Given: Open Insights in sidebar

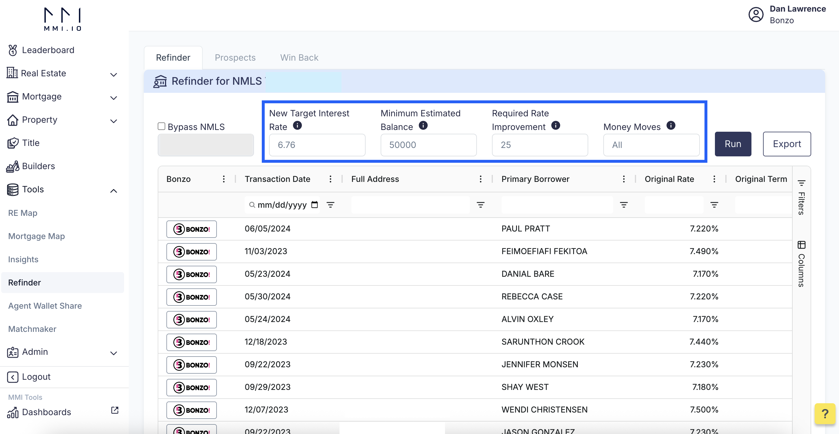Looking at the screenshot, I should coord(23,259).
